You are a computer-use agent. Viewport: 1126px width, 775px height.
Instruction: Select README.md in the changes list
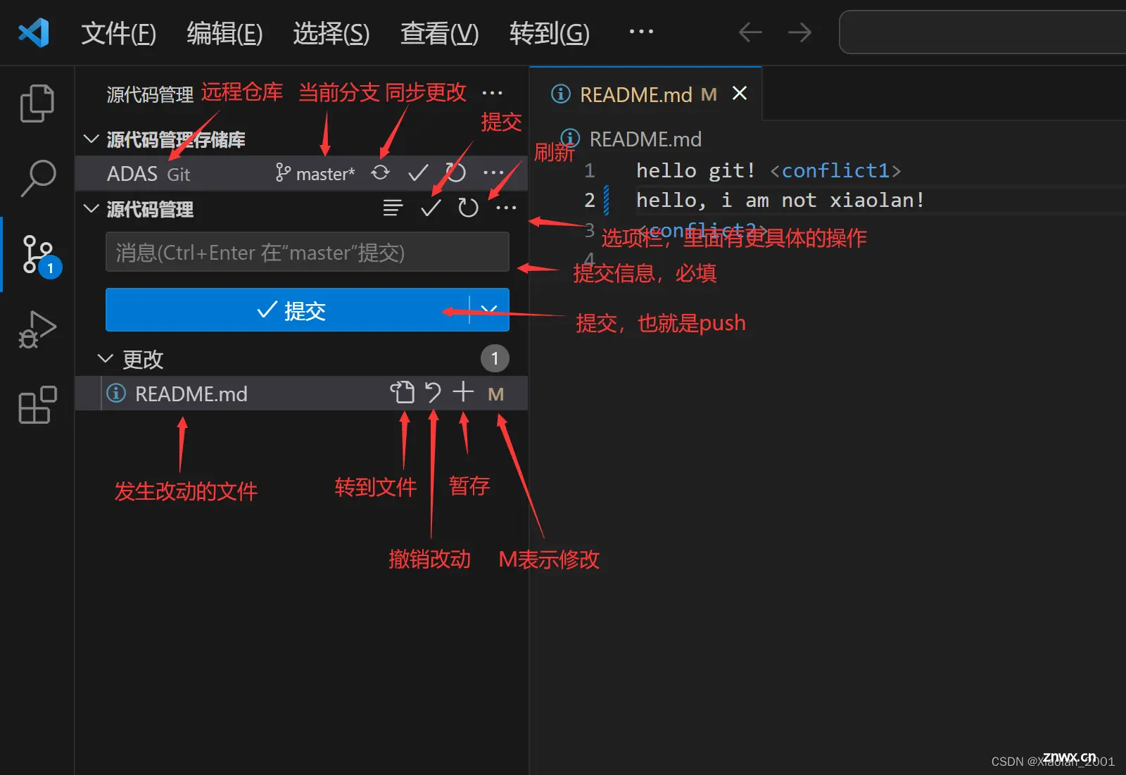click(301, 393)
